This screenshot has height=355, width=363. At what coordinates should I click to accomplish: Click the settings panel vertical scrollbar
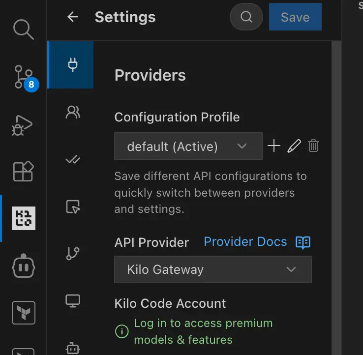[336, 198]
